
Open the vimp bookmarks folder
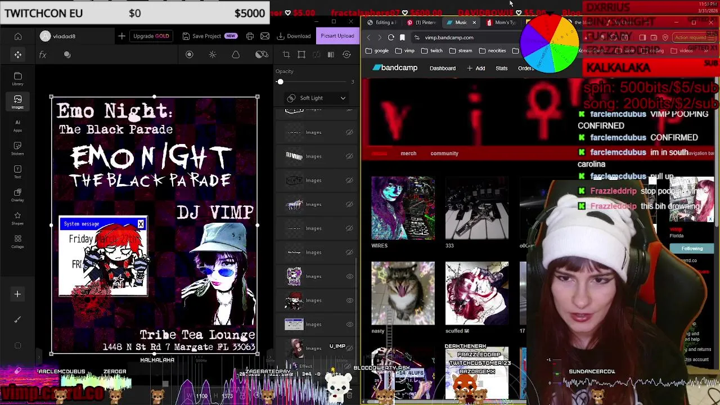[x=405, y=51]
